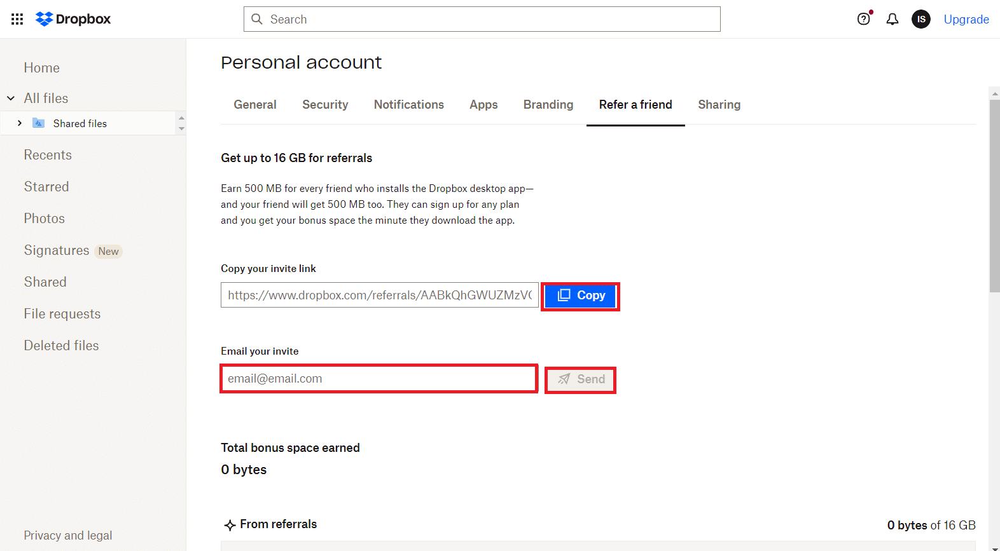Screen dimensions: 1000x551
Task: Click the sidebar tree scroll up arrow
Action: (181, 118)
